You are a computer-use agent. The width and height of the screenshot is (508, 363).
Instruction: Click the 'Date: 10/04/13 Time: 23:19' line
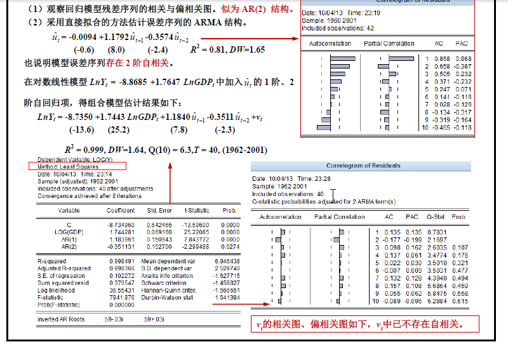pyautogui.click(x=341, y=13)
